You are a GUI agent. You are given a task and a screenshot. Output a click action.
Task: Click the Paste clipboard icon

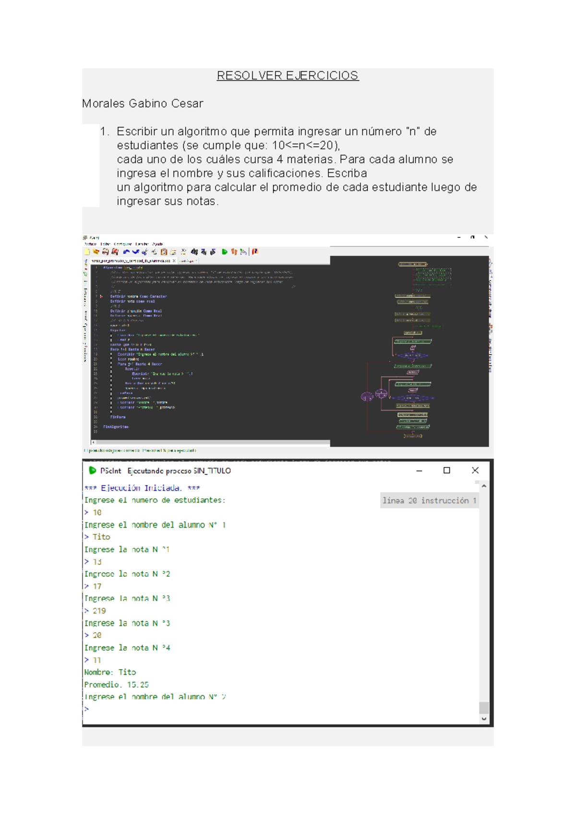(x=164, y=252)
